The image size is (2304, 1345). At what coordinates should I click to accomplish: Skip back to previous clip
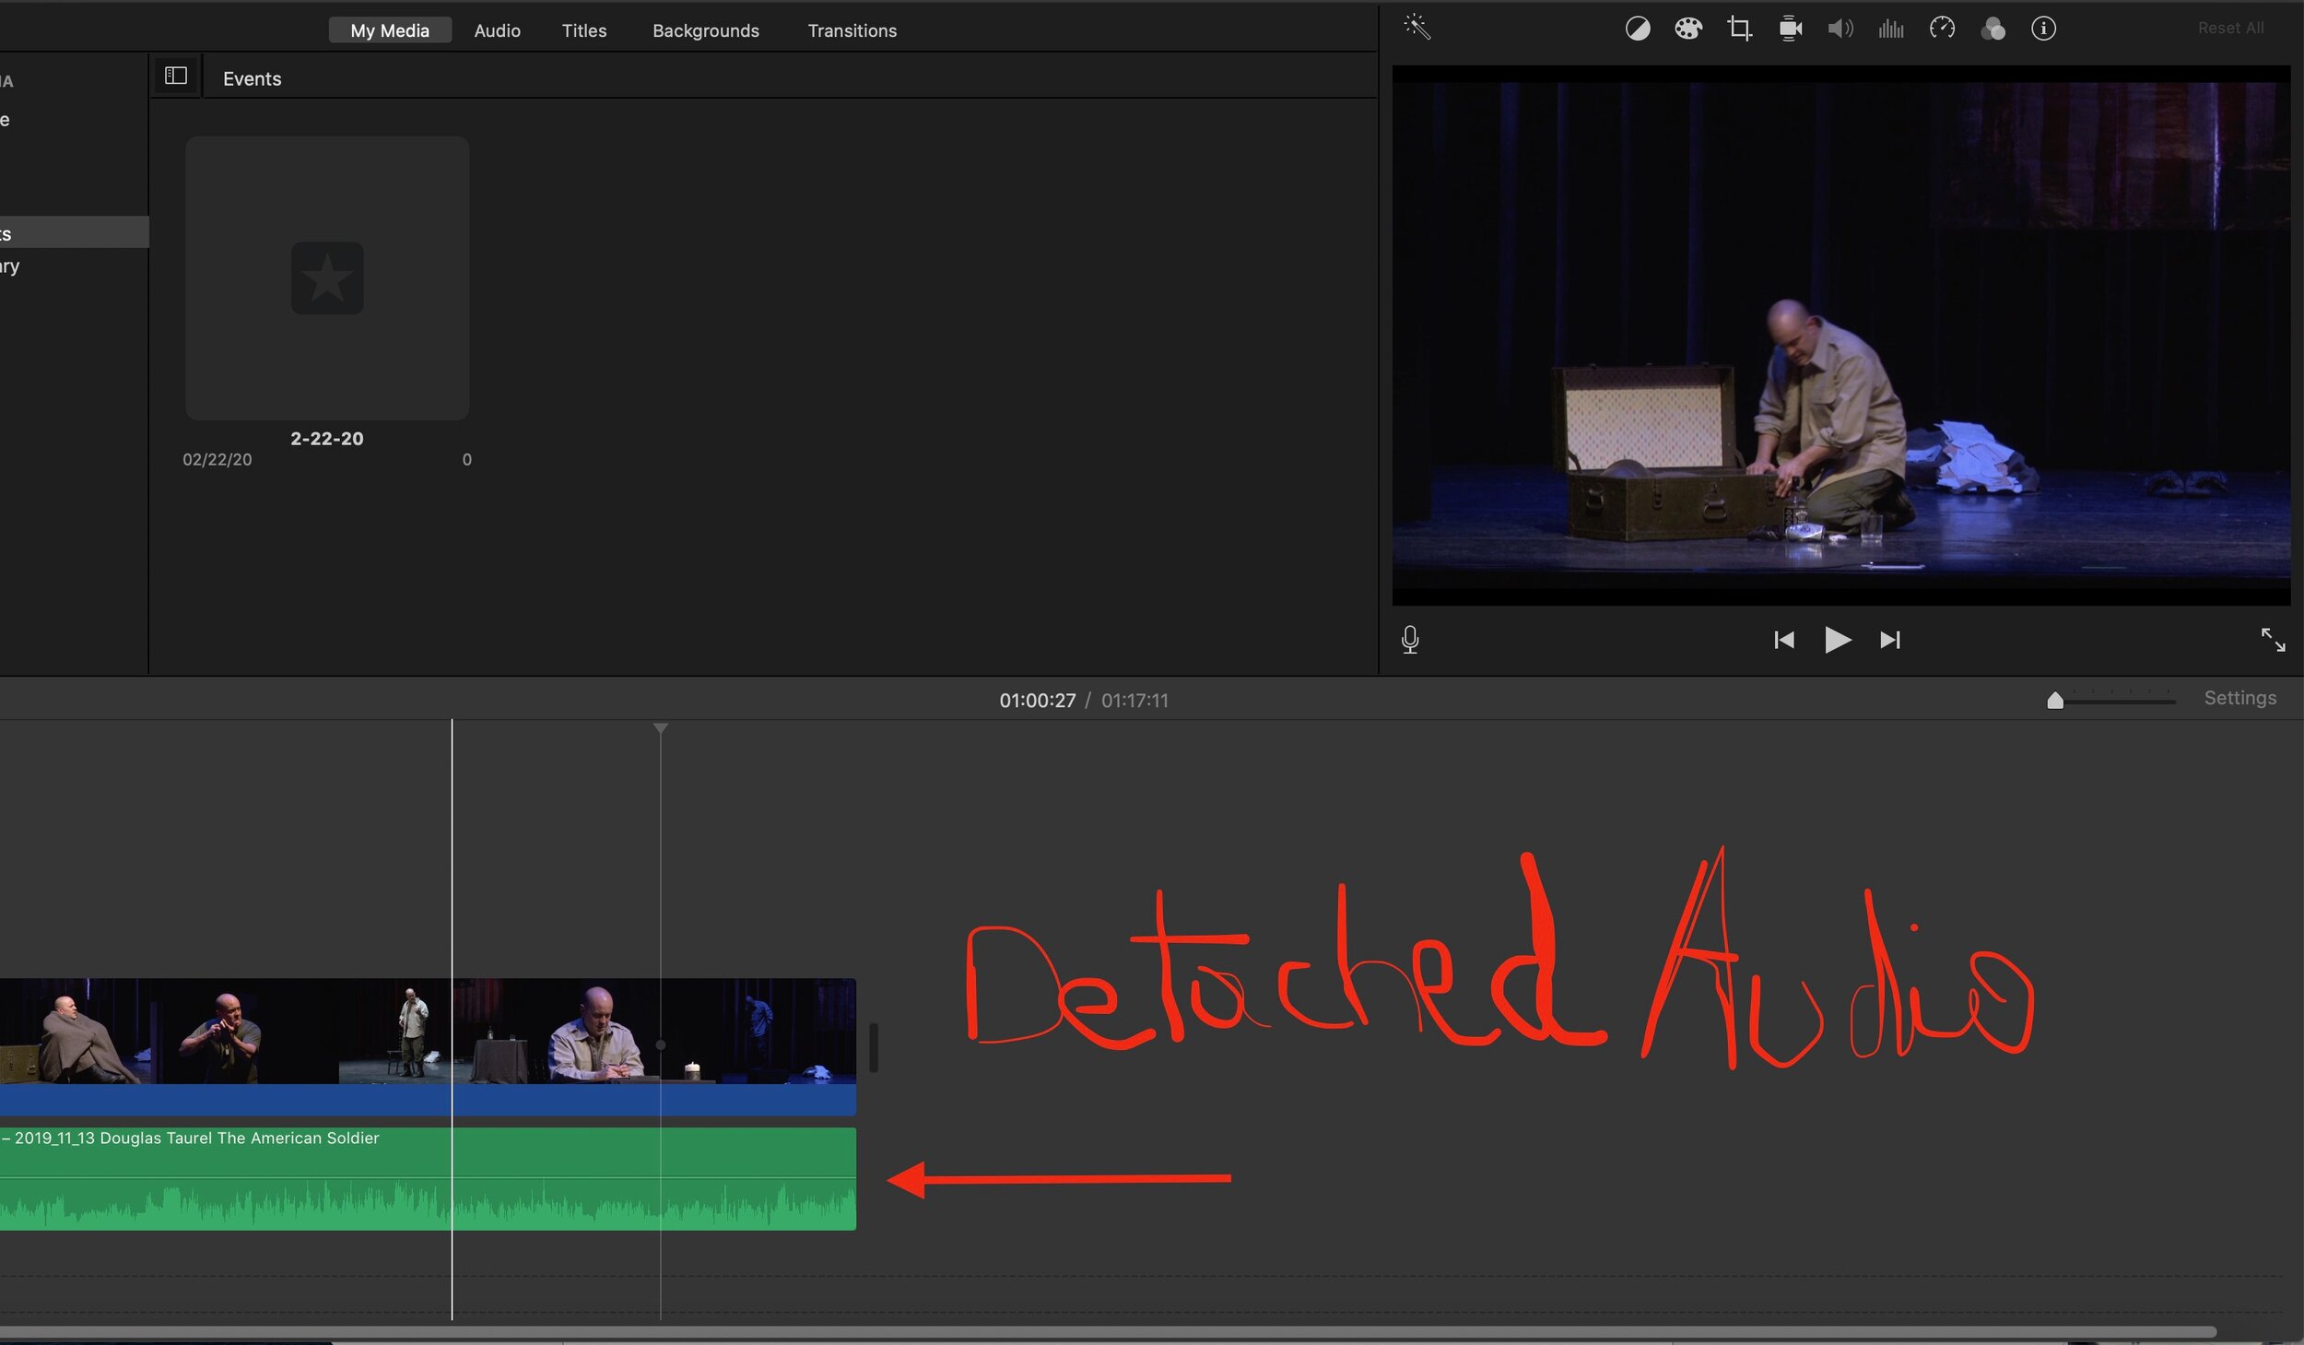pyautogui.click(x=1784, y=640)
